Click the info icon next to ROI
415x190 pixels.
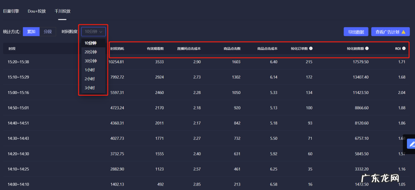pos(404,48)
